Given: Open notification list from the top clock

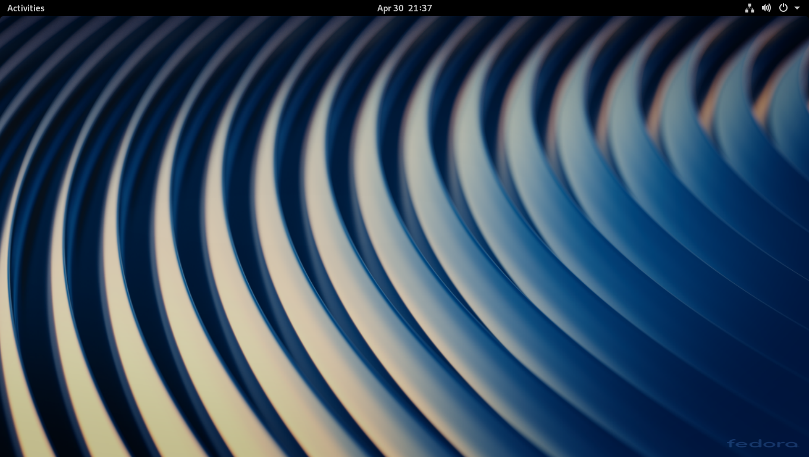Looking at the screenshot, I should pyautogui.click(x=404, y=8).
